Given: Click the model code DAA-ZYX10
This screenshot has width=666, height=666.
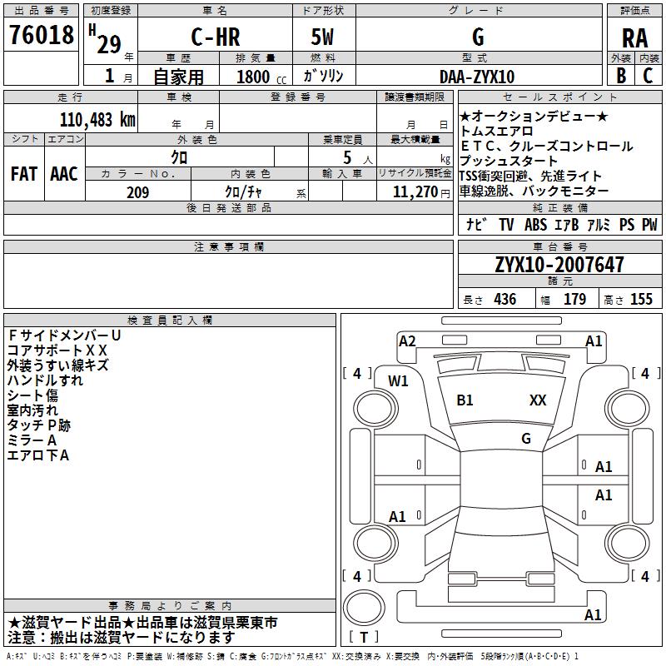Looking at the screenshot, I should click(477, 77).
